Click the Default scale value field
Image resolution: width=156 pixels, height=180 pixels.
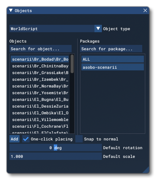click(x=55, y=156)
